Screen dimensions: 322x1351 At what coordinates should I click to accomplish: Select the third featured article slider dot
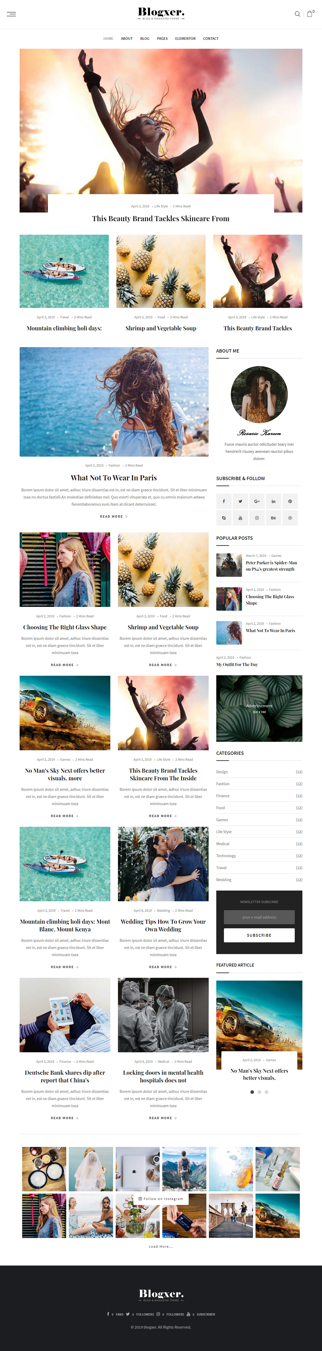coord(266,1092)
